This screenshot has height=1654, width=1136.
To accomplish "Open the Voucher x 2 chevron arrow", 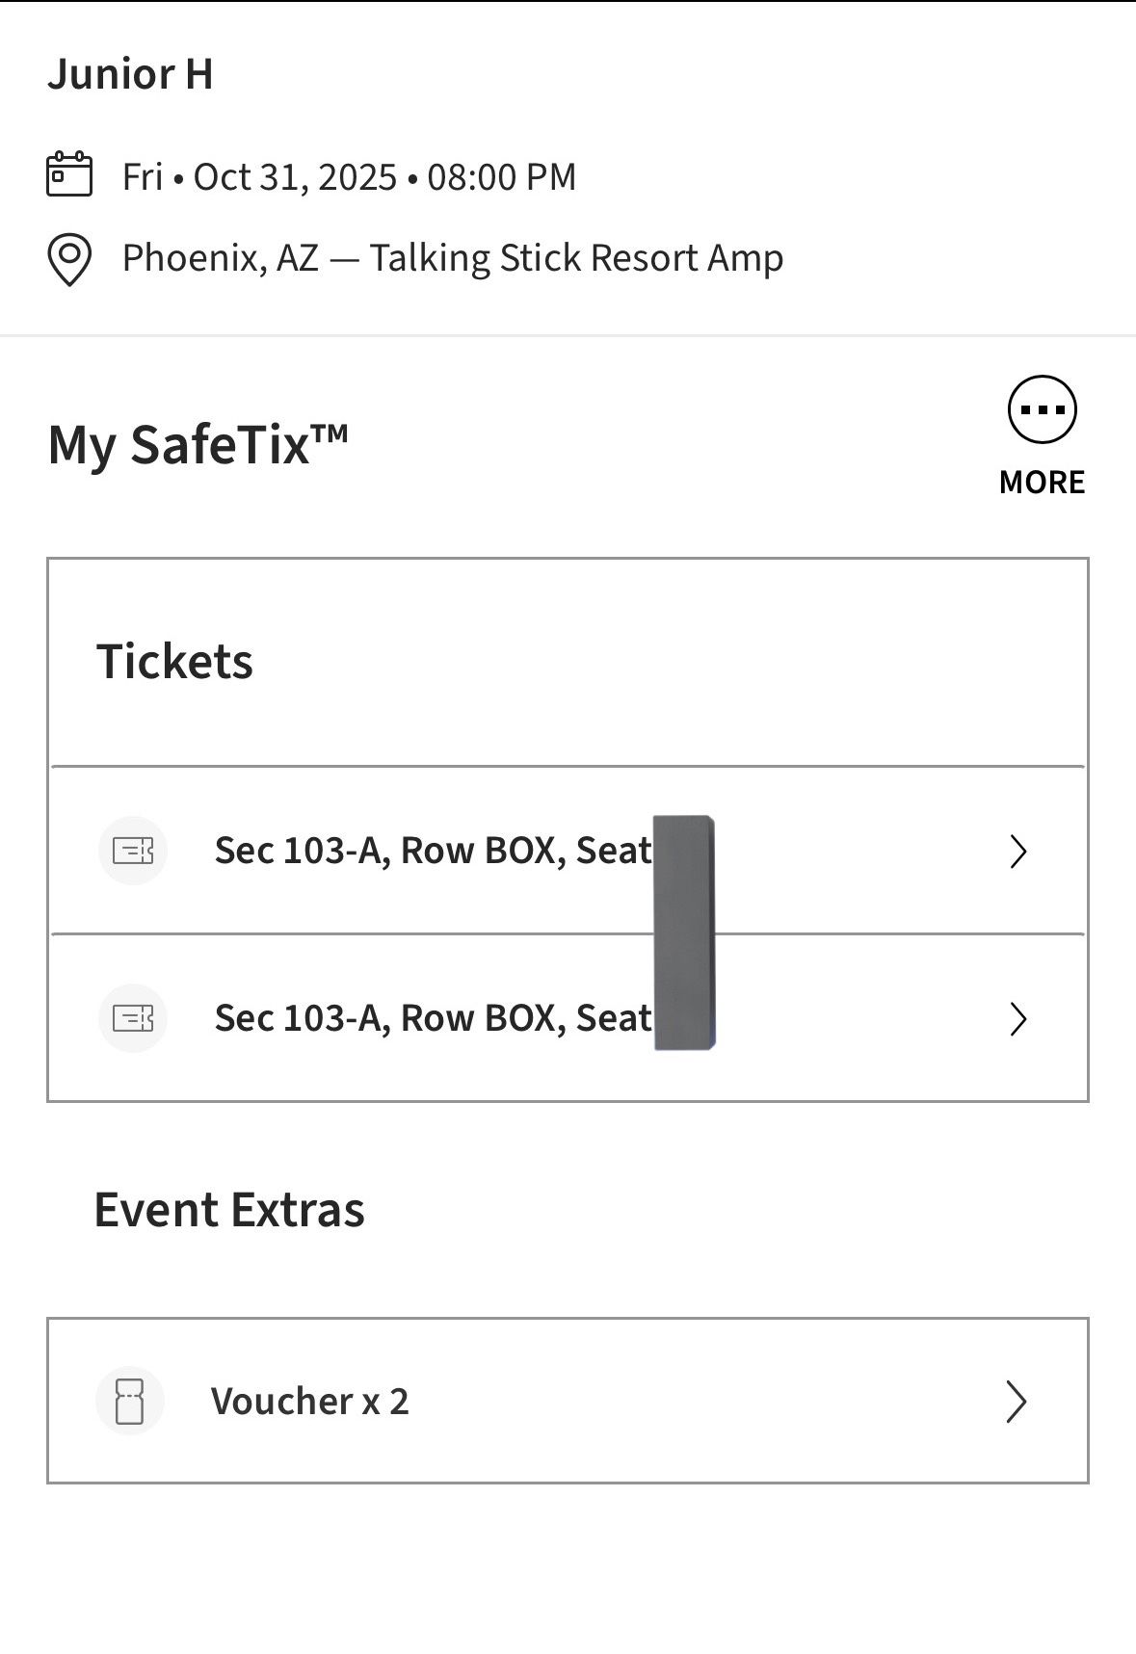I will [1016, 1402].
